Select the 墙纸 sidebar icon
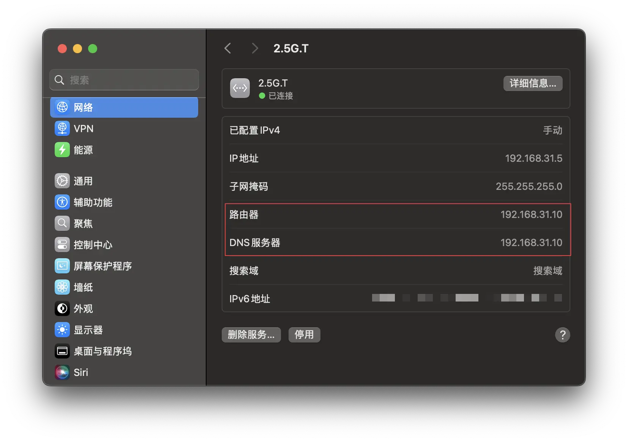Viewport: 628px width, 442px height. (x=83, y=287)
